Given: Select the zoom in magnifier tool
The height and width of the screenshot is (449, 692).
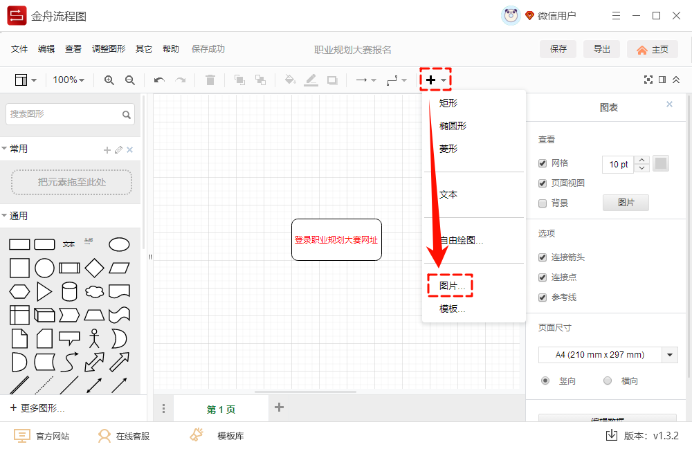Looking at the screenshot, I should (109, 80).
